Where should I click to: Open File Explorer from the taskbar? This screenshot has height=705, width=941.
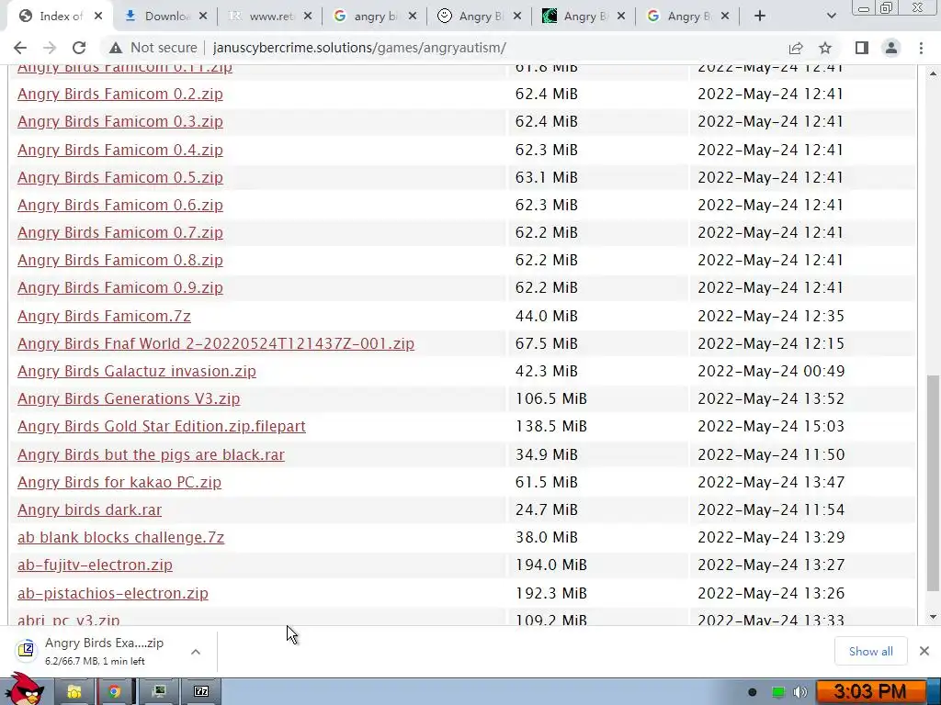coord(74,692)
